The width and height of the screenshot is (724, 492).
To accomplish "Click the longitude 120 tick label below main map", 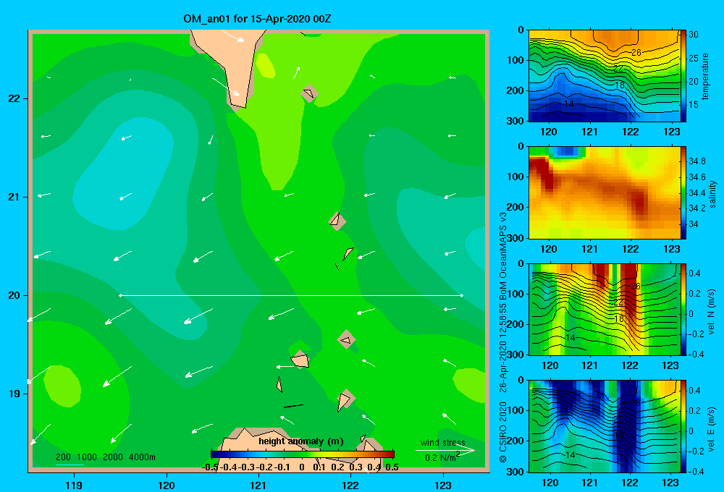I will pyautogui.click(x=167, y=485).
